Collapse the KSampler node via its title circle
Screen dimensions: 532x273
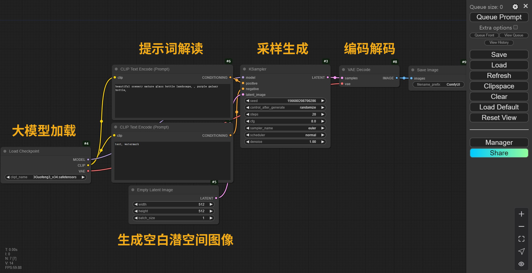(244, 69)
